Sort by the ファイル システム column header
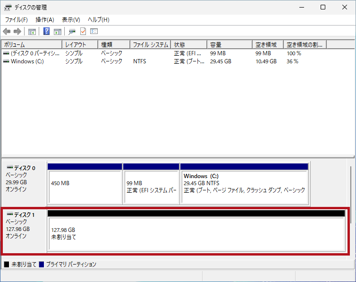This screenshot has width=356, height=282. pos(150,44)
